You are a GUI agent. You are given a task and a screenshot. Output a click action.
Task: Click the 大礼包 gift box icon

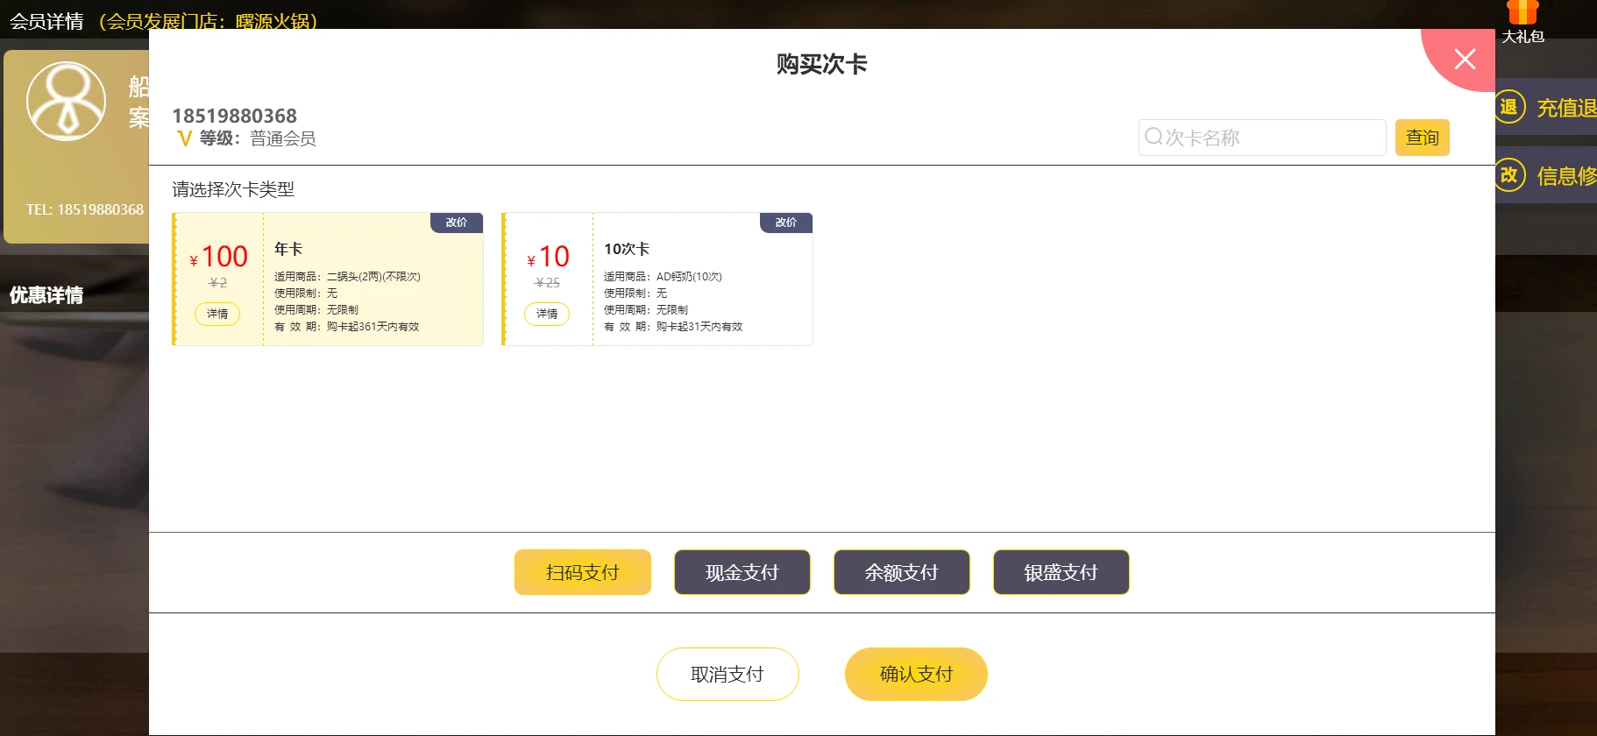click(x=1522, y=13)
